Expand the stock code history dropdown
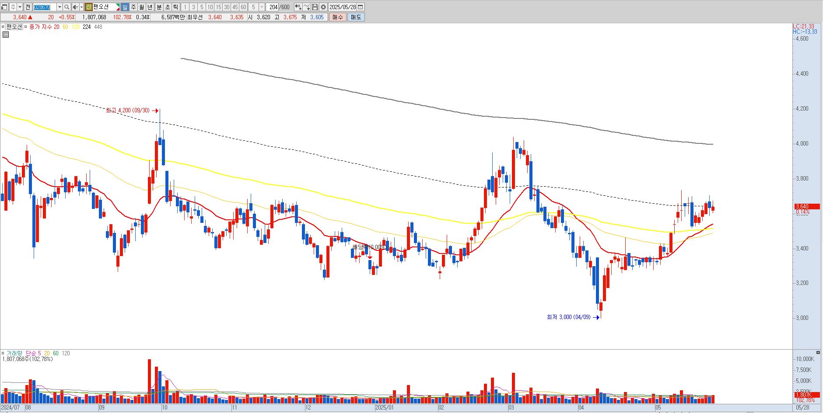The height and width of the screenshot is (413, 823). (60, 7)
